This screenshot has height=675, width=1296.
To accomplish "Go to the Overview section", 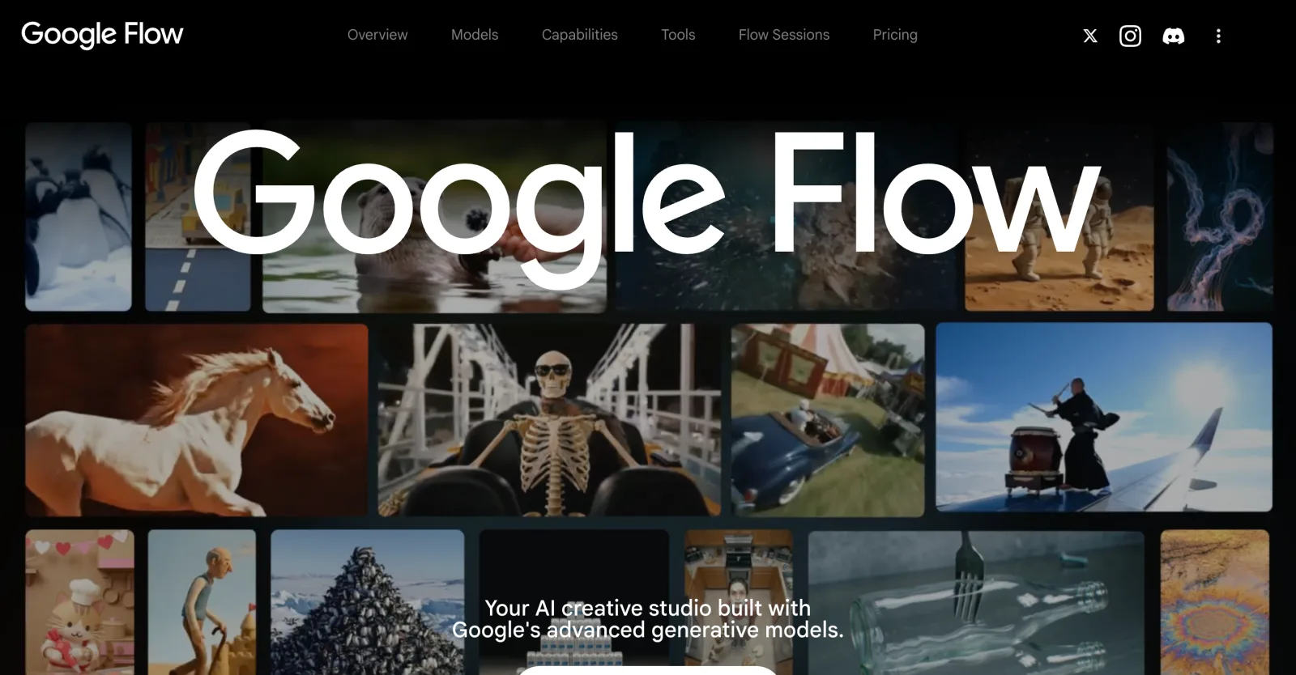I will coord(377,35).
